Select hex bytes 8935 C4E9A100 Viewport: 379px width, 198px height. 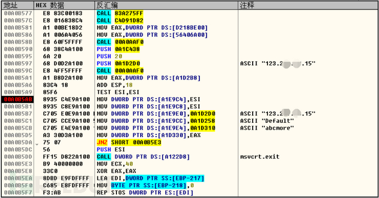[x=66, y=99]
